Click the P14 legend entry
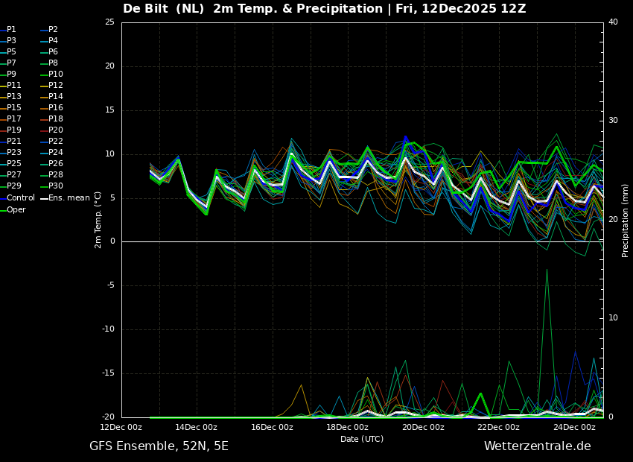This screenshot has height=462, width=633. [52, 97]
